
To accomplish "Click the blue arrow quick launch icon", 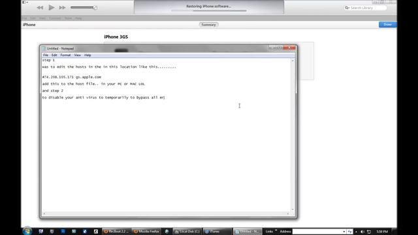I will tap(85, 232).
